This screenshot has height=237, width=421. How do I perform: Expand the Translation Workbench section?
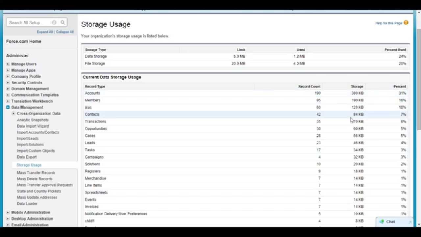(x=8, y=101)
